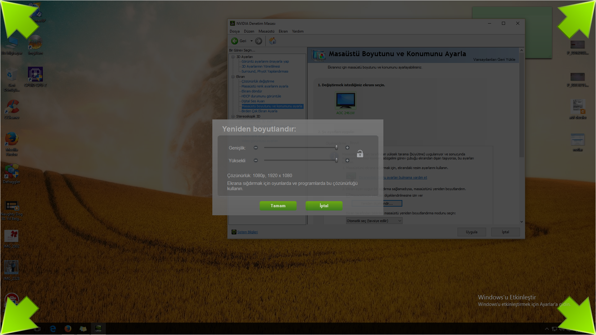This screenshot has height=335, width=596.
Task: Open the Ekran menu
Action: 283,31
